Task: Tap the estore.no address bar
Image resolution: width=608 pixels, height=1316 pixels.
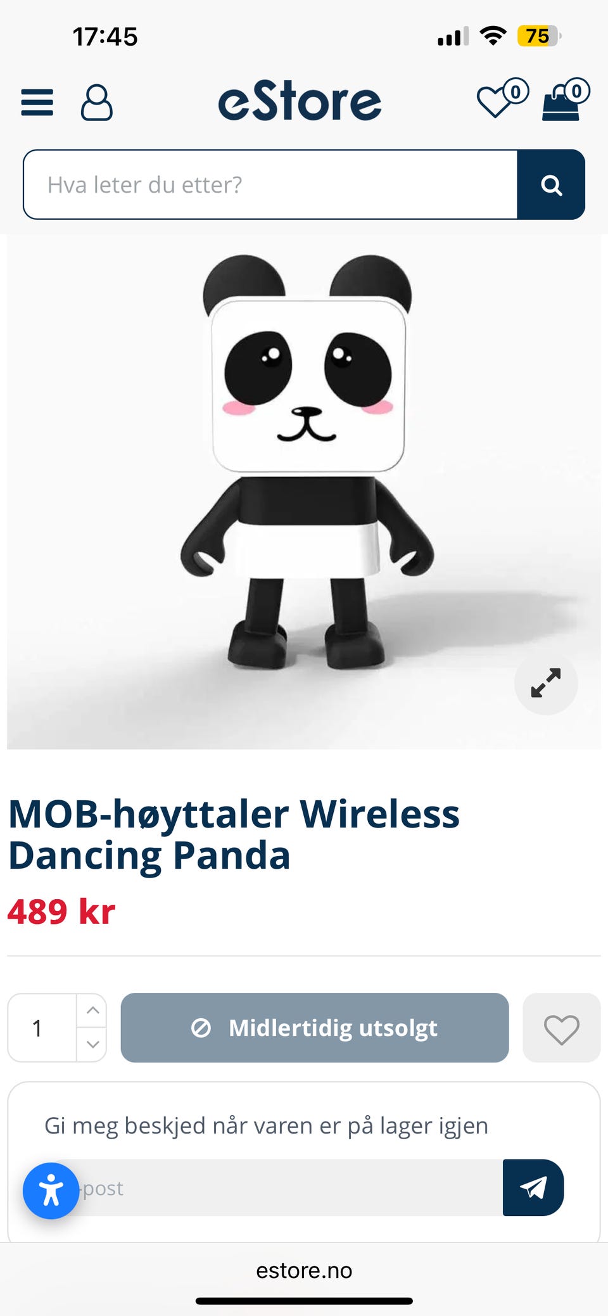Action: (304, 1270)
